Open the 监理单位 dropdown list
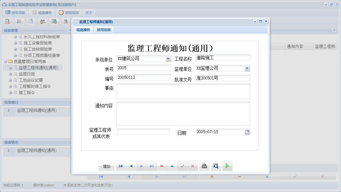This screenshot has width=341, height=192. pos(247,68)
